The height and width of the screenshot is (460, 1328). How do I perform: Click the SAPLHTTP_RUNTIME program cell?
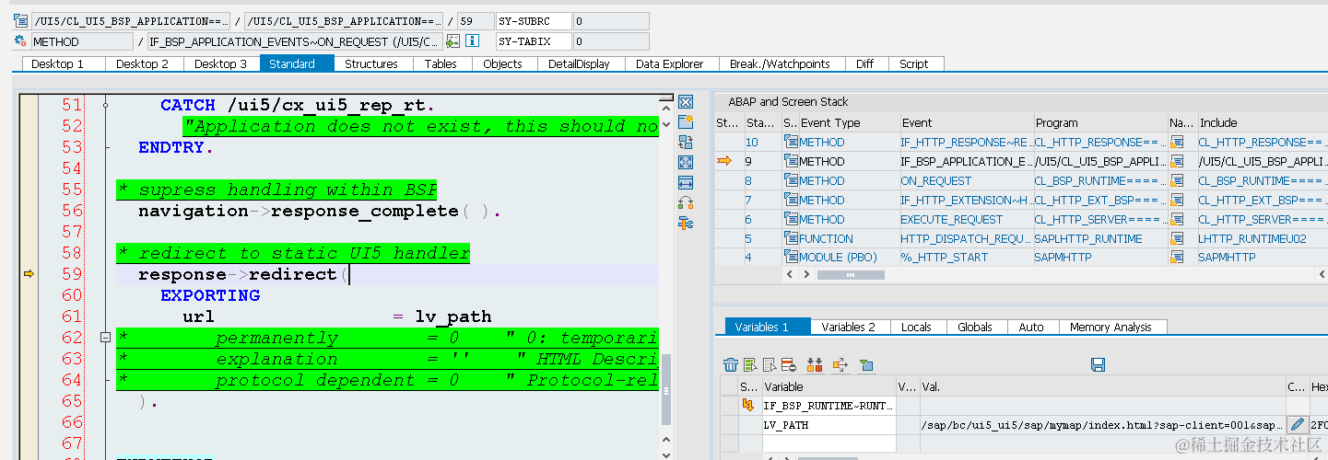pos(1100,238)
